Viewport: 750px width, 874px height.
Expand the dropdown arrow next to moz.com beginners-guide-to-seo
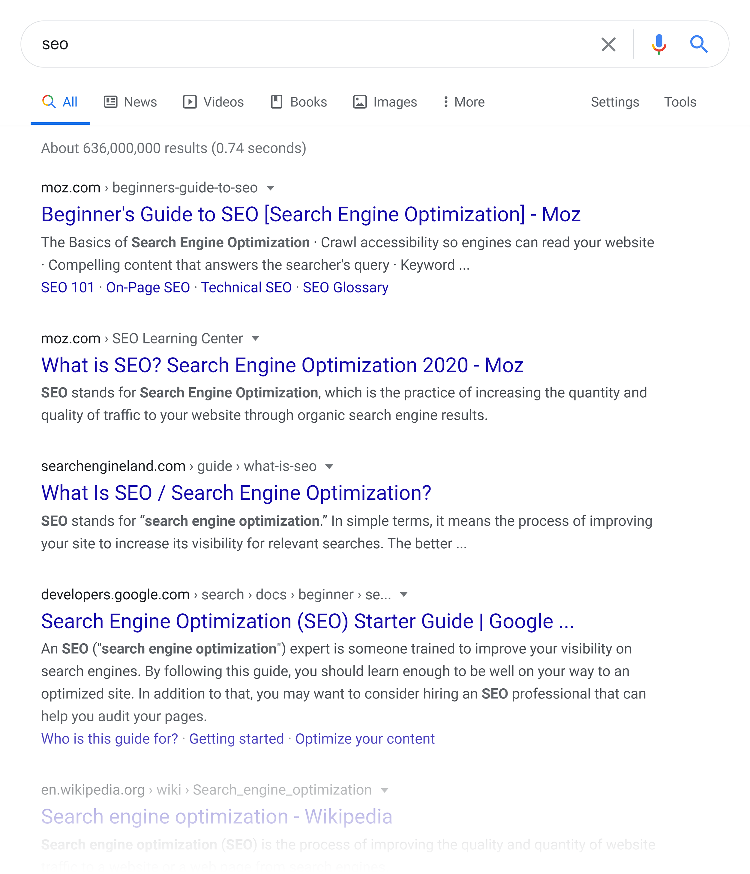(x=271, y=188)
